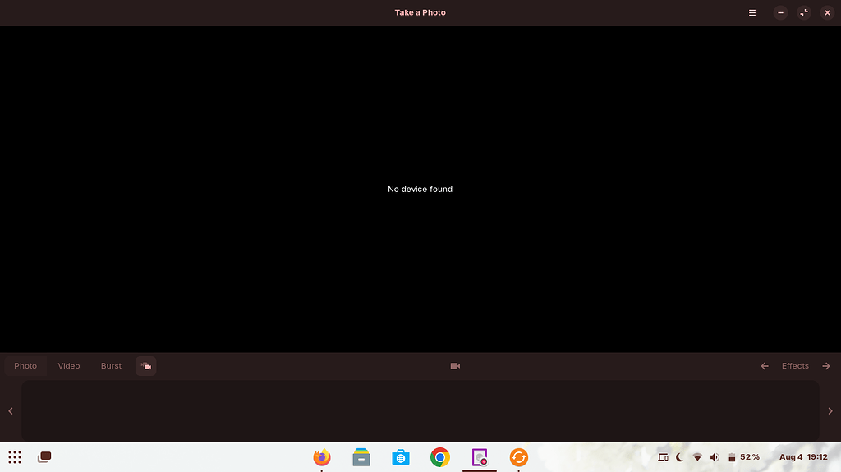Select Burst mode
Image resolution: width=841 pixels, height=472 pixels.
tap(111, 366)
